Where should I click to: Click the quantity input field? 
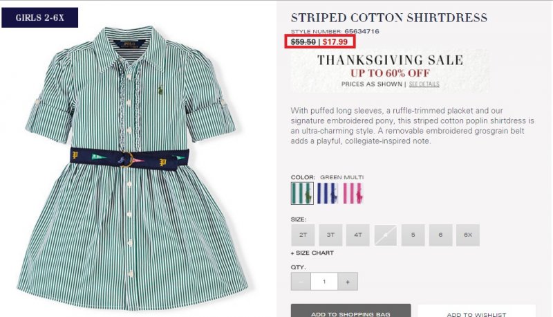[324, 281]
